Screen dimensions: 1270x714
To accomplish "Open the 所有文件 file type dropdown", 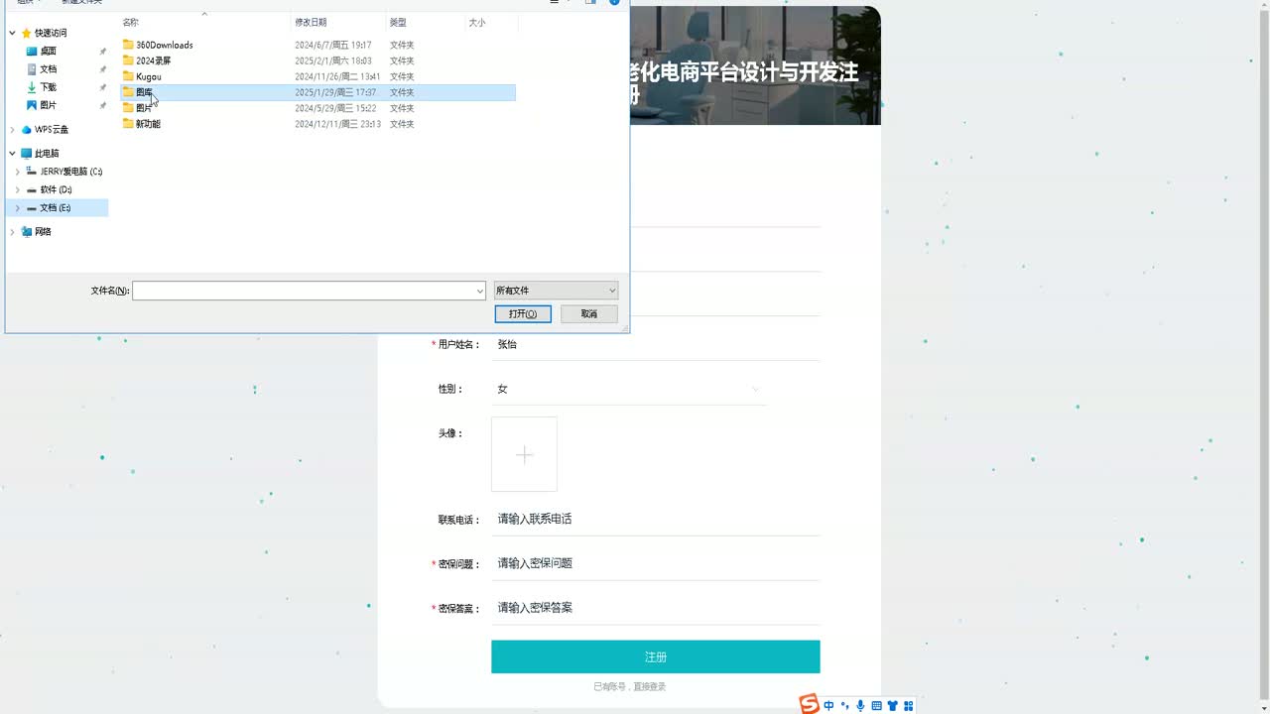I will tap(556, 291).
